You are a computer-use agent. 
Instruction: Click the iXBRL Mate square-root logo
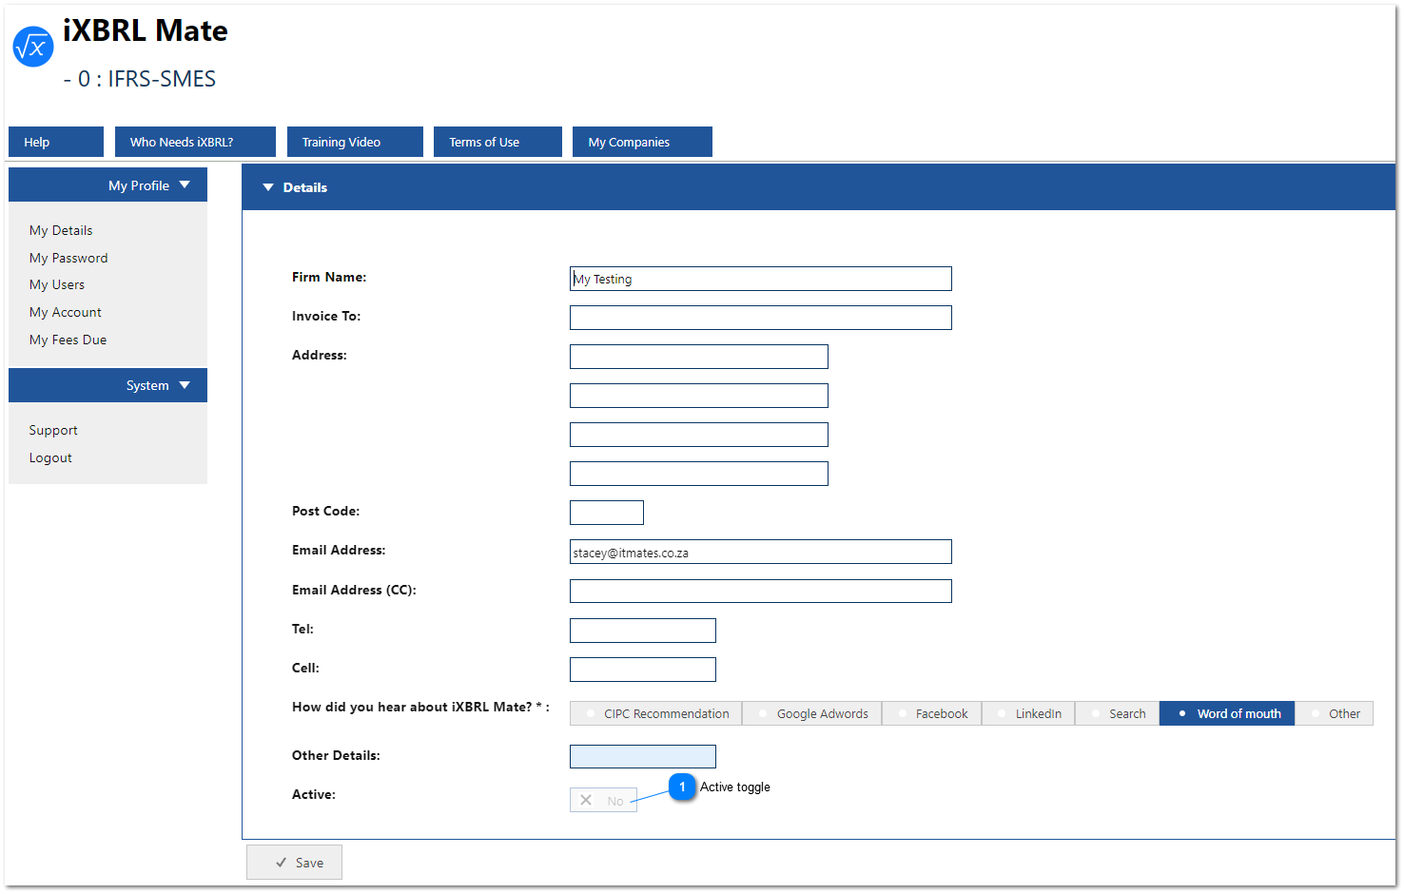pos(33,47)
